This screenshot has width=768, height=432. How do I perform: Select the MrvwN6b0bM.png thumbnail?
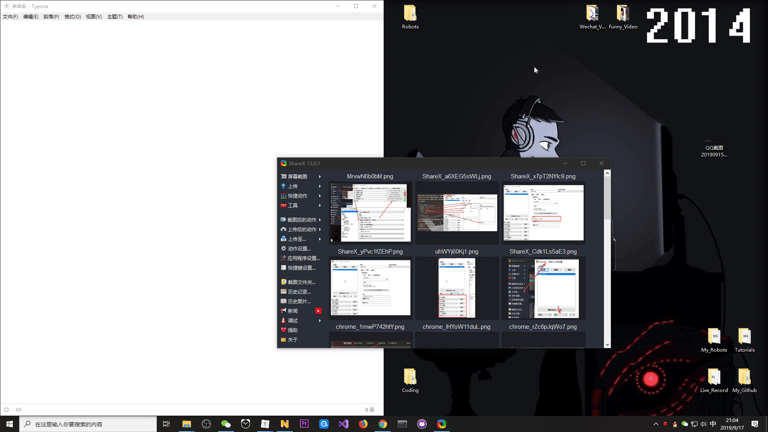(370, 212)
